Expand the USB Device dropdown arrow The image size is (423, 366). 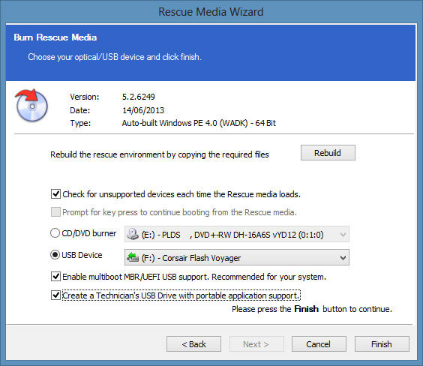click(343, 257)
